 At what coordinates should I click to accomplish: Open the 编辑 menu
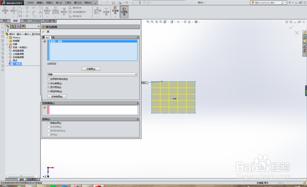click(x=40, y=3)
